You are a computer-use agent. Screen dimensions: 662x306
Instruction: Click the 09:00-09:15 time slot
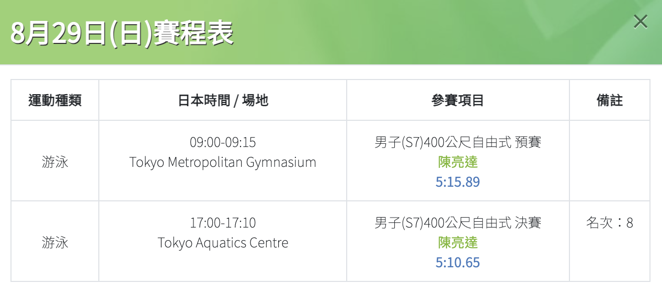point(223,142)
